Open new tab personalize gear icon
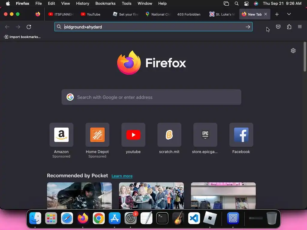 293,51
